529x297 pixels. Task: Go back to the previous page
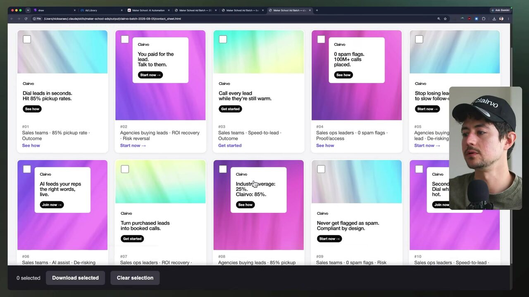[x=12, y=19]
